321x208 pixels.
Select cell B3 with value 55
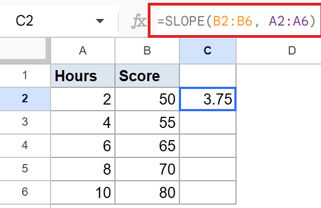point(147,122)
